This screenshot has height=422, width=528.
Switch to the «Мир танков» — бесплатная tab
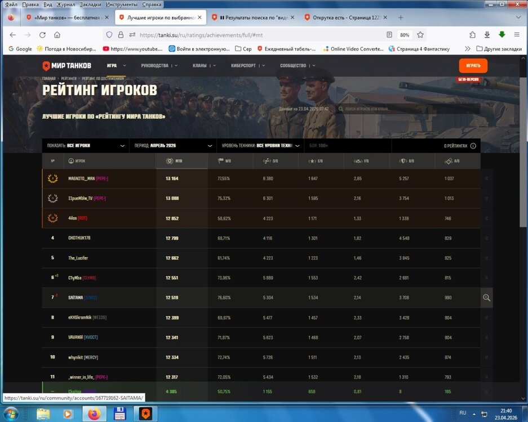point(67,17)
